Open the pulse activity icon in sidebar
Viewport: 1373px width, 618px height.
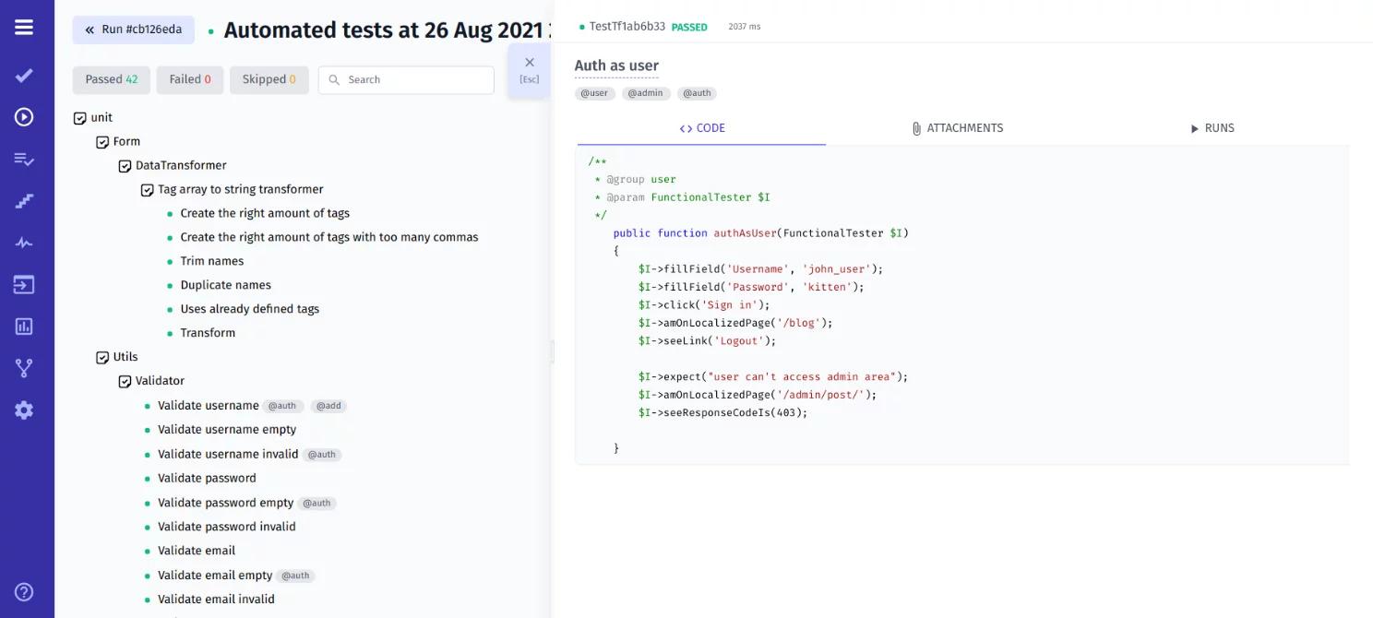point(24,244)
